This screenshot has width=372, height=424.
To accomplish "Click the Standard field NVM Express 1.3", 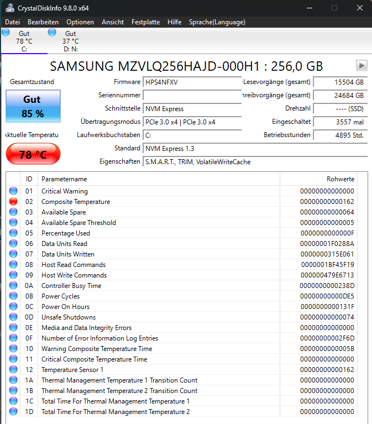I will tap(255, 149).
